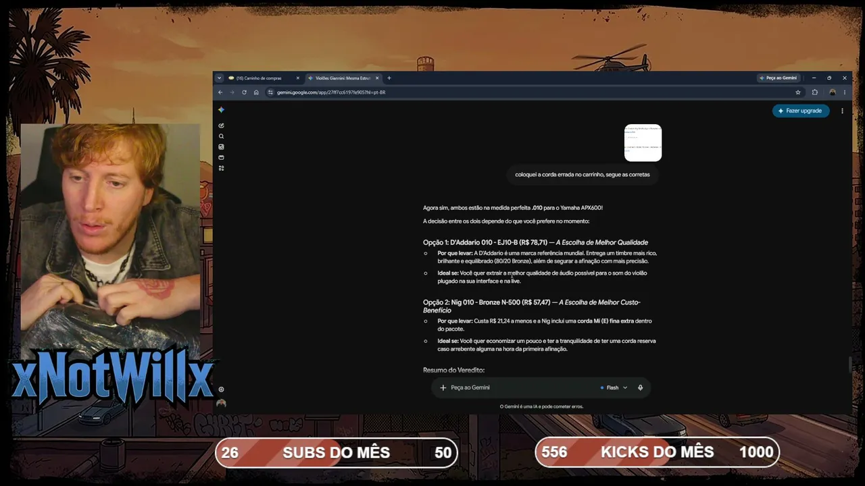The height and width of the screenshot is (486, 865).
Task: Open Gemini page options menu
Action: (x=842, y=111)
